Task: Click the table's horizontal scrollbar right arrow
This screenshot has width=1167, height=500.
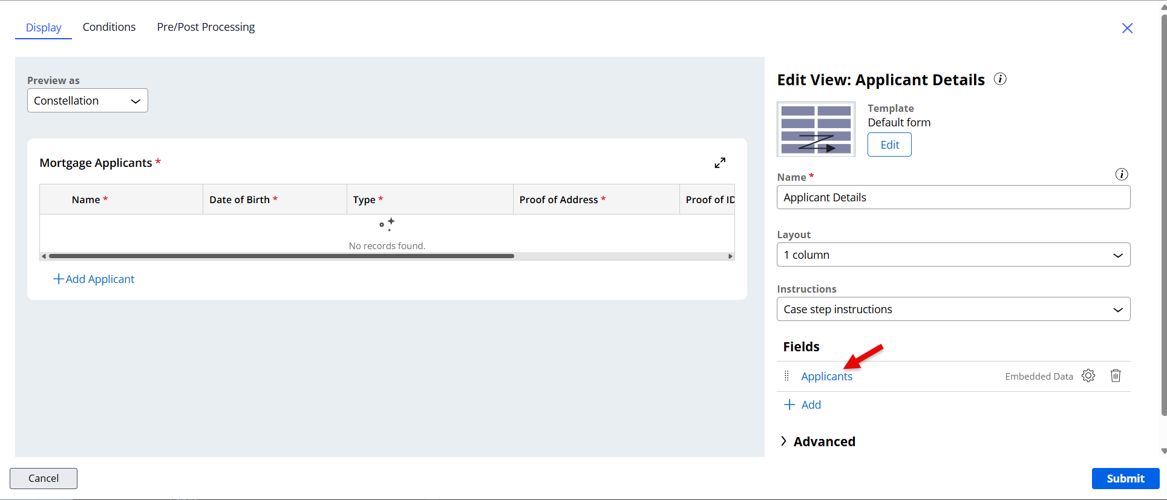Action: pyautogui.click(x=730, y=256)
